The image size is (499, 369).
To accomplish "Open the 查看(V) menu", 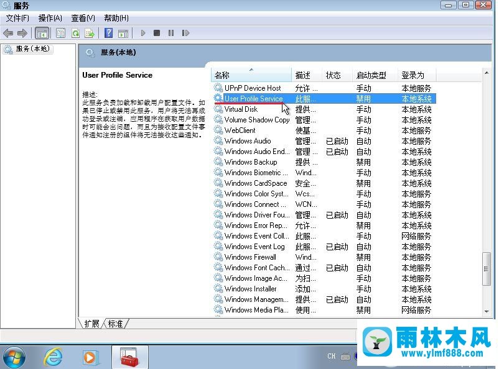I will 83,18.
